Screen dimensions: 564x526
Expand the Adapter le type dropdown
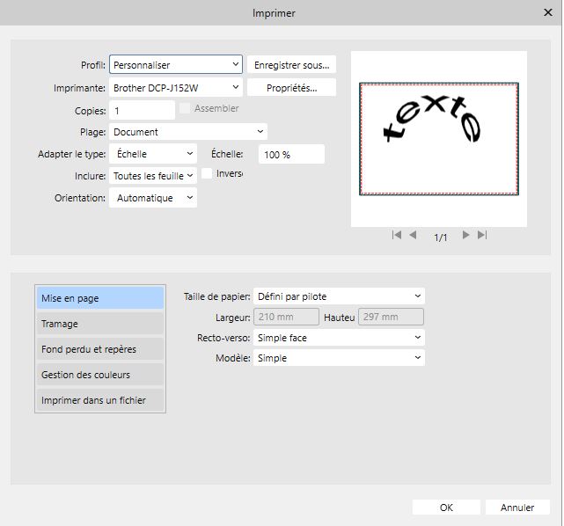tap(153, 154)
